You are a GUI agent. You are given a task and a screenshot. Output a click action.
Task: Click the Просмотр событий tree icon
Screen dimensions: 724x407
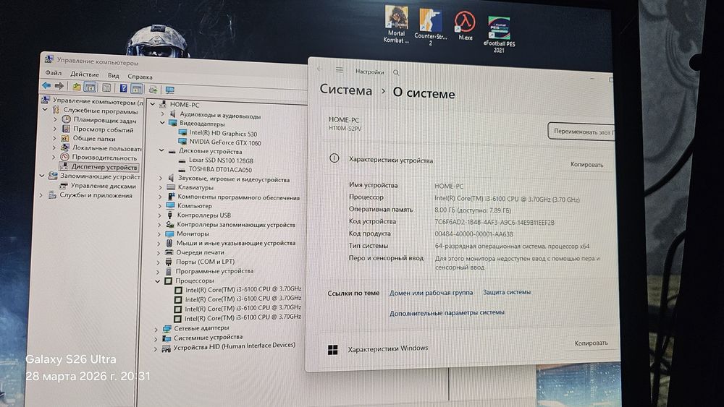[x=66, y=129]
